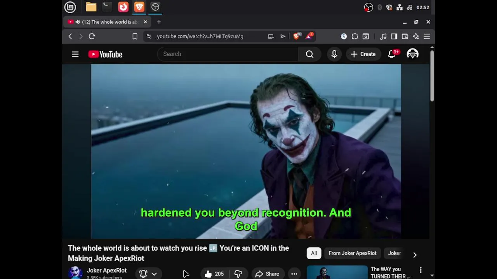Open subscription notification bell dropdown
Screen dimensions: 497x279
148,274
